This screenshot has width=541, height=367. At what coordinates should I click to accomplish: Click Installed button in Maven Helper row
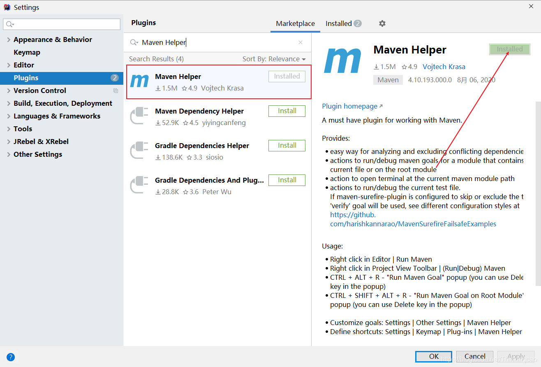287,77
